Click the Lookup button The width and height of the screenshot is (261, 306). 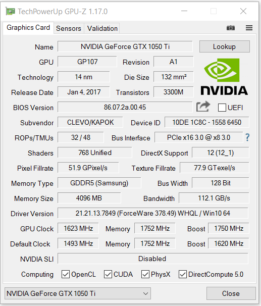pos(224,46)
